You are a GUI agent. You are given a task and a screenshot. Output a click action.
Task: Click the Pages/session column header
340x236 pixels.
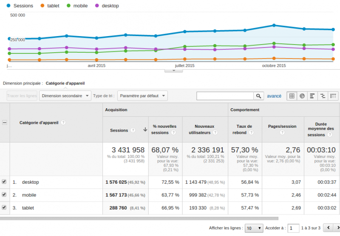pyautogui.click(x=282, y=126)
